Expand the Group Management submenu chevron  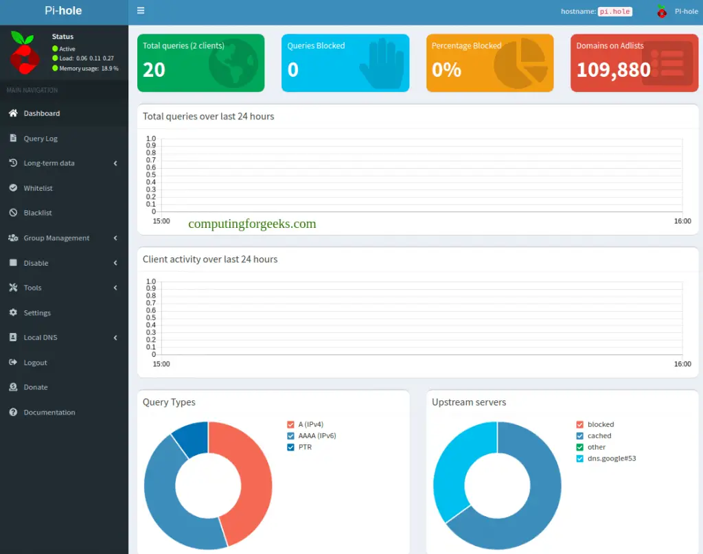(115, 238)
